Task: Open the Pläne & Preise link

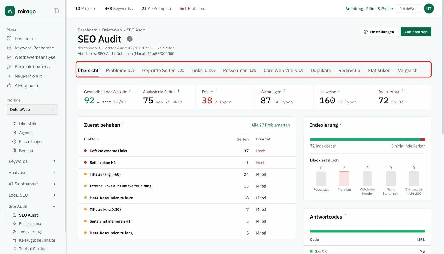Action: coord(380,9)
